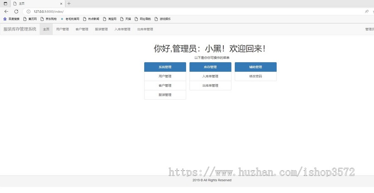Choose 服装管理 under the 系统管理 panel
This screenshot has width=374, height=193.
(x=165, y=95)
